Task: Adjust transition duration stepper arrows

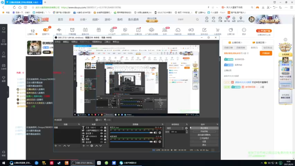Action: pos(187,132)
